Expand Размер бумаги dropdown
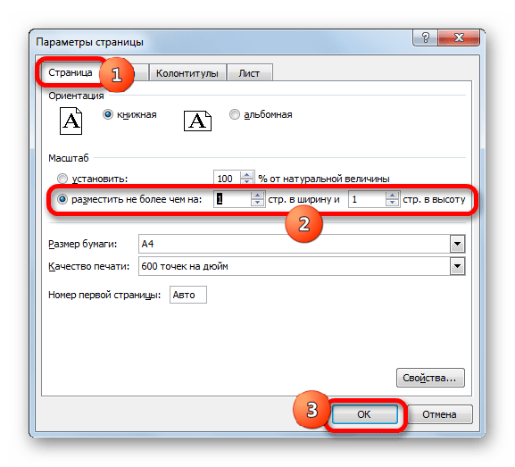Screen dimensions: 515x467 (x=458, y=244)
